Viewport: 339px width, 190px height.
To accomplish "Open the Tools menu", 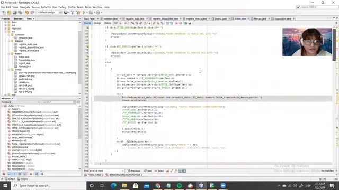I will (88, 7).
